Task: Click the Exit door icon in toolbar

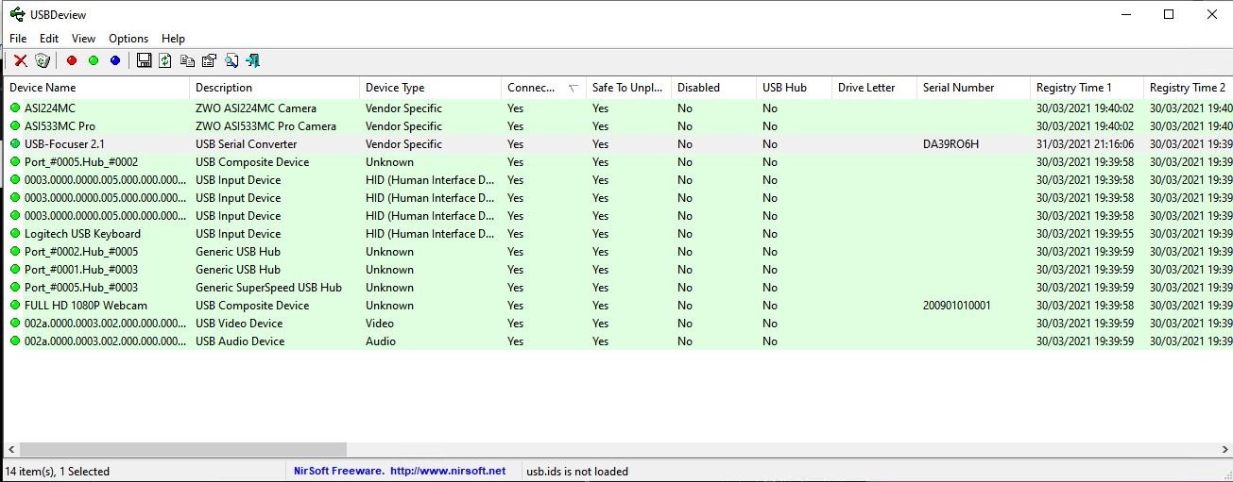Action: point(252,60)
